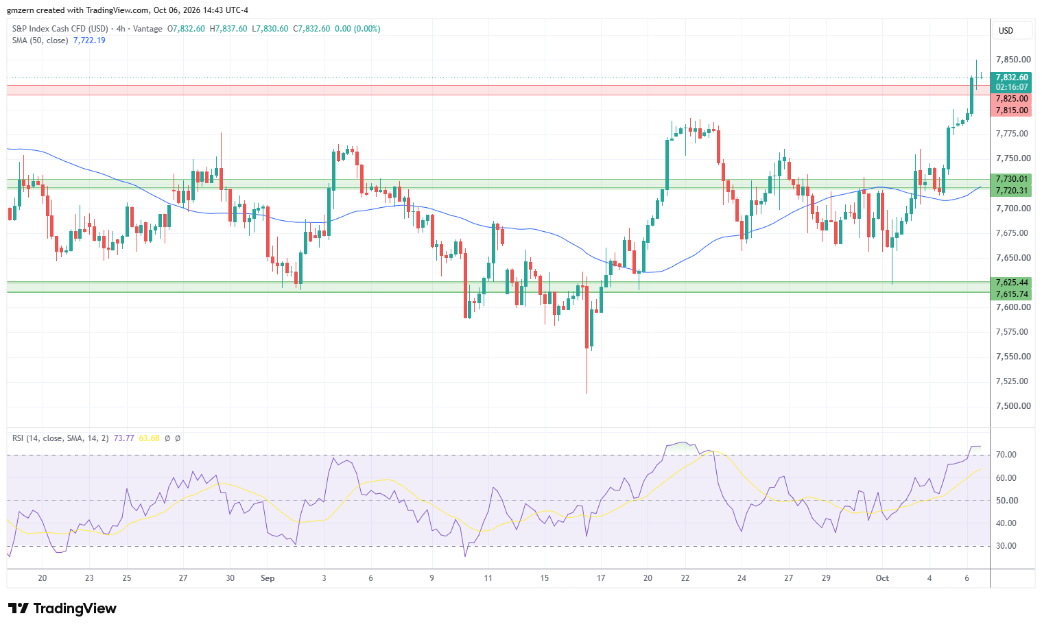Click the RSI 70.00 axis label
The height and width of the screenshot is (629, 1042).
(x=1006, y=455)
